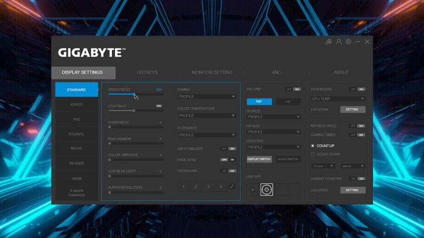Select the AORUS picture mode
The width and height of the screenshot is (424, 238).
(76, 104)
